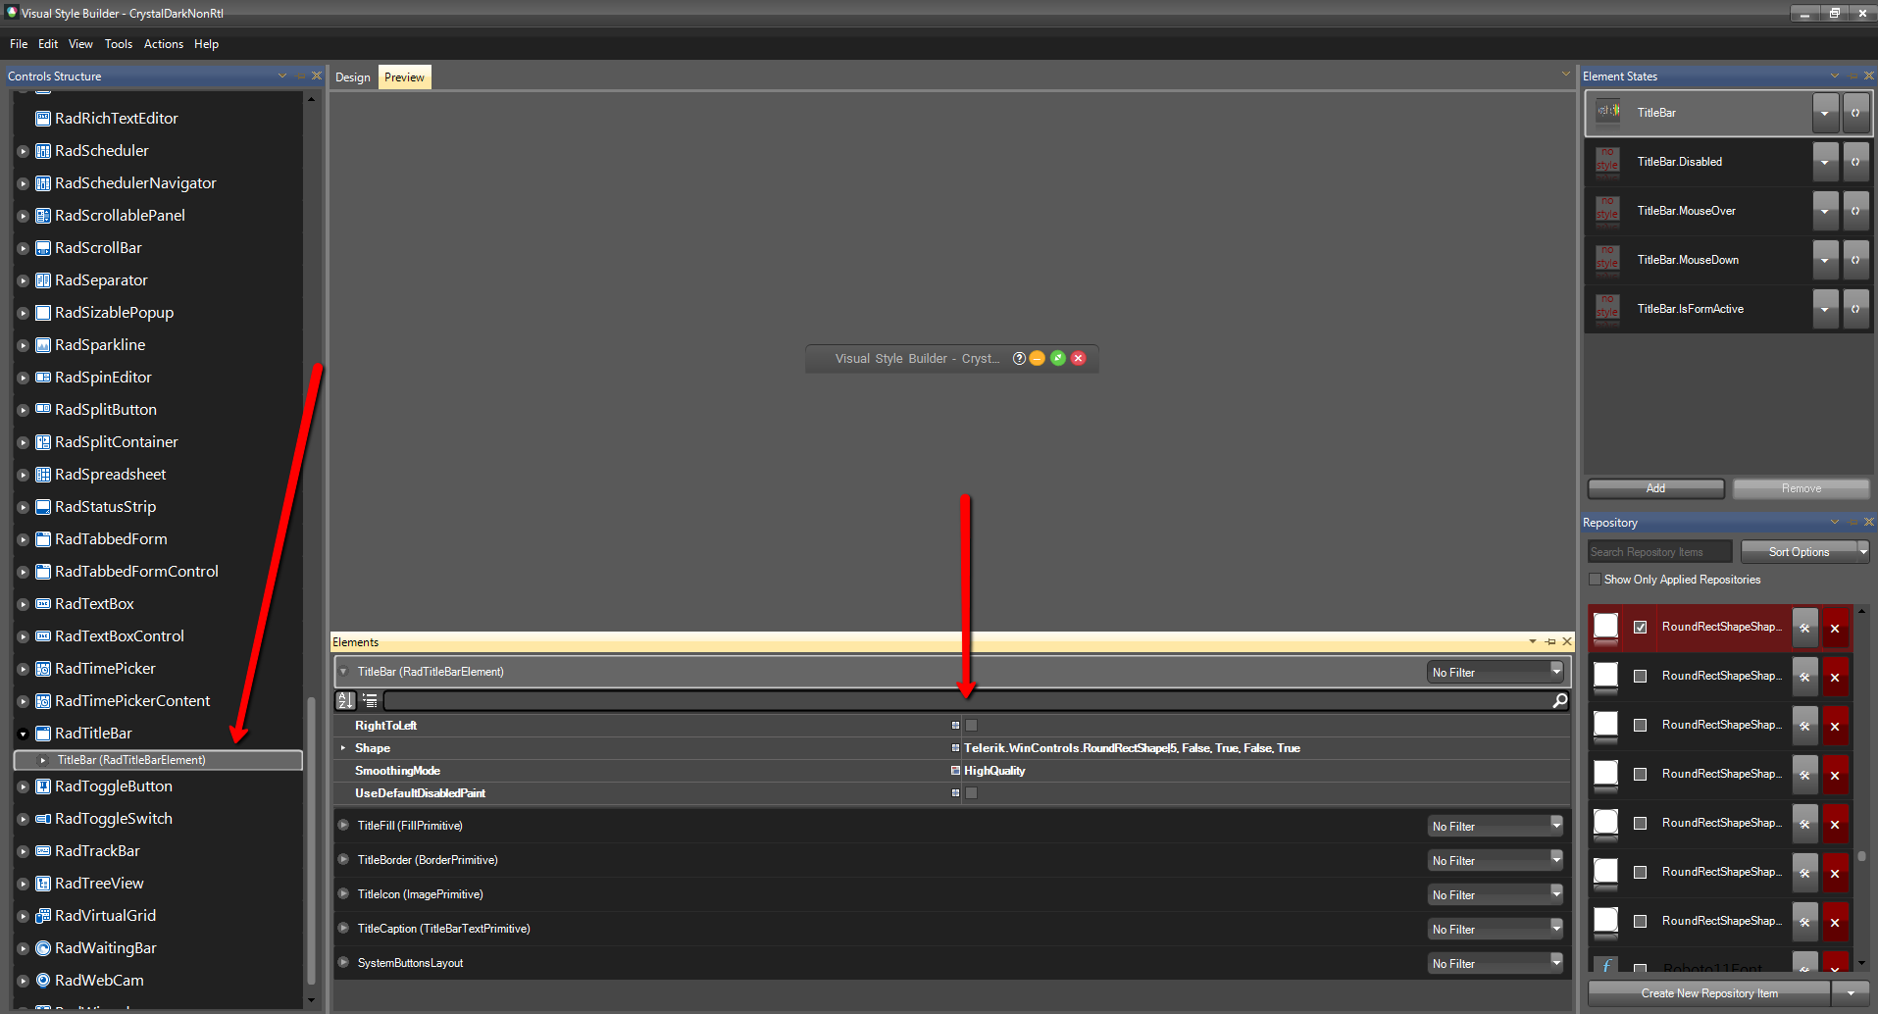Reset the TitleBar.MouseOver state style
The width and height of the screenshot is (1878, 1014).
tap(1855, 211)
